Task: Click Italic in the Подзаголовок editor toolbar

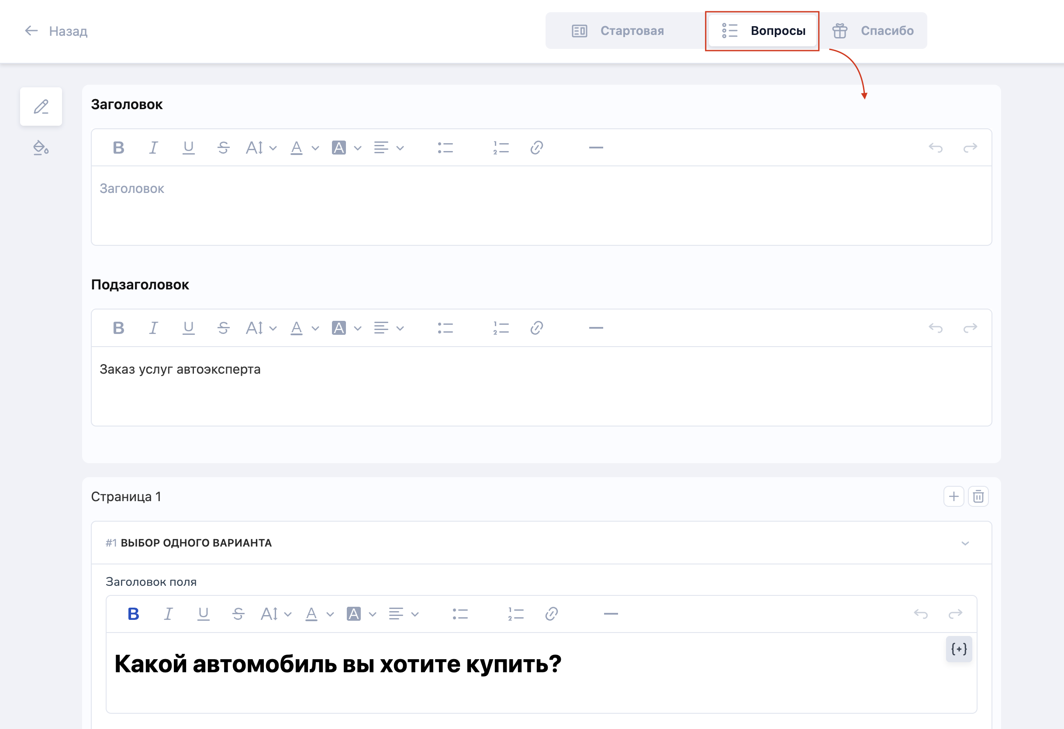Action: pos(153,328)
